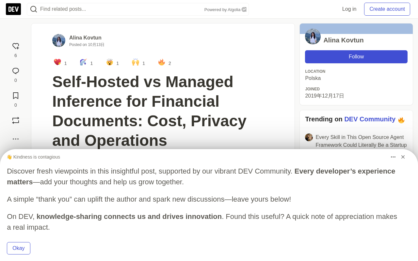418x261 pixels.
Task: Add a heart reaction in the sidebar
Action: click(x=16, y=46)
